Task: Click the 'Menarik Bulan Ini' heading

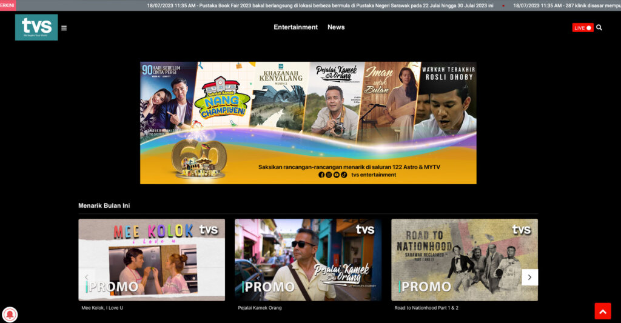Action: click(104, 205)
